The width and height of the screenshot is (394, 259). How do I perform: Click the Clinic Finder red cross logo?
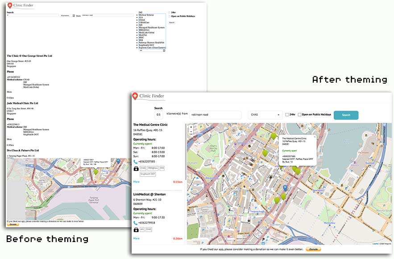click(x=135, y=96)
